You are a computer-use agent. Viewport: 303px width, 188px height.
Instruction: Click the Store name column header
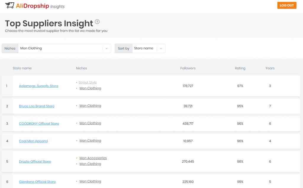click(22, 68)
